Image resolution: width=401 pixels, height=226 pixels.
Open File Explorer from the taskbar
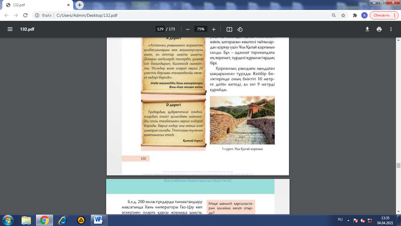pos(26,220)
